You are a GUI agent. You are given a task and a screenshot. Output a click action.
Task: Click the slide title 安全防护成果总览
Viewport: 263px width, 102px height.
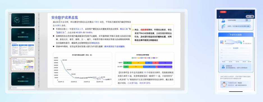pos(65,17)
